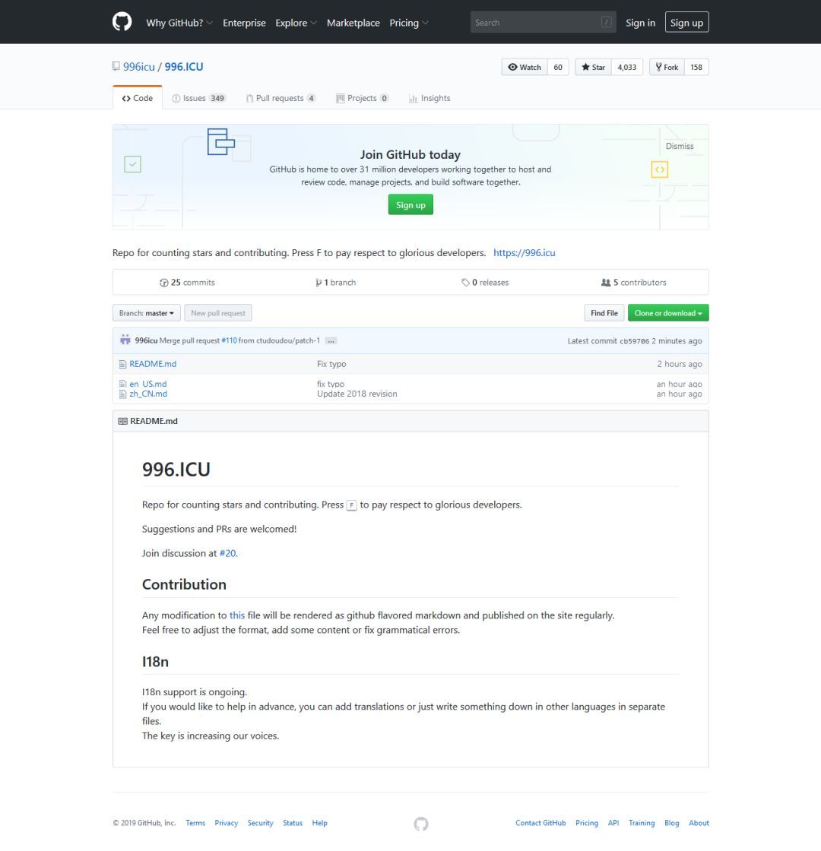Image resolution: width=821 pixels, height=851 pixels.
Task: Switch to the Issues tab
Action: (198, 98)
